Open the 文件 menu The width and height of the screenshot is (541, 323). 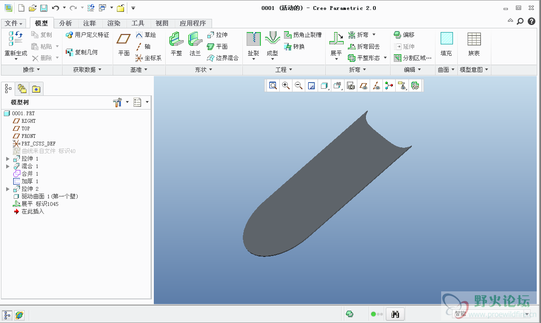coord(13,23)
